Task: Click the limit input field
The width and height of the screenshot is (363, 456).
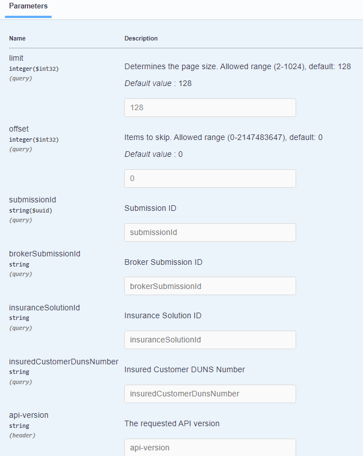Action: tap(210, 107)
